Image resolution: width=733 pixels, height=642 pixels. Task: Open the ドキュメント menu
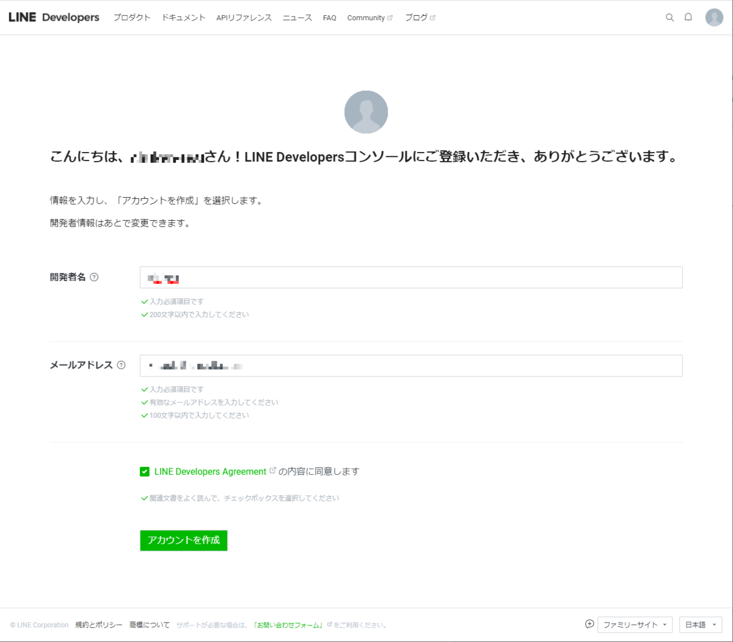183,18
